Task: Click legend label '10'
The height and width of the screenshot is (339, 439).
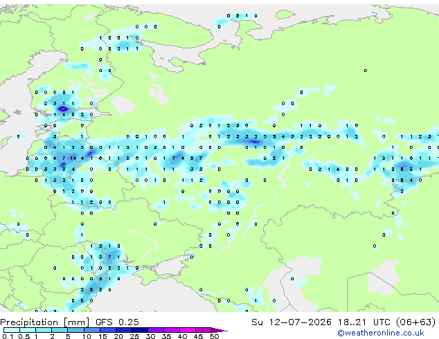Action: (x=87, y=336)
